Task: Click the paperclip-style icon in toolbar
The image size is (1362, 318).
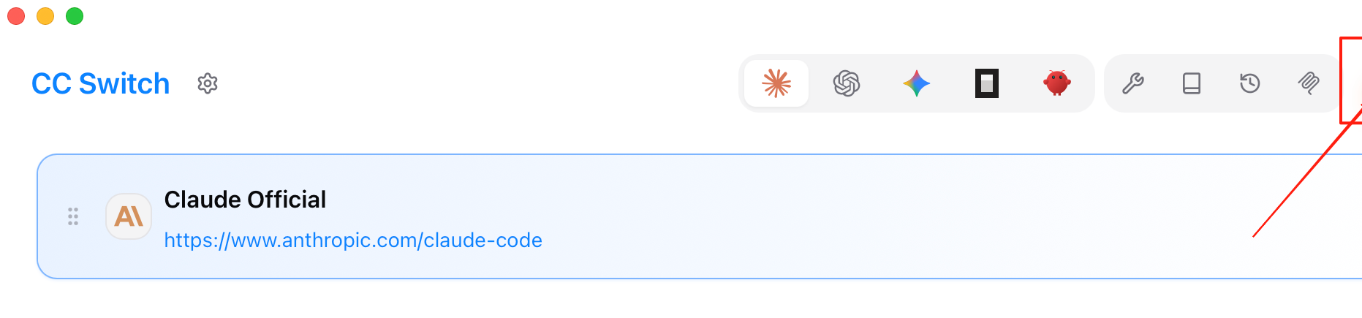Action: pyautogui.click(x=1308, y=83)
